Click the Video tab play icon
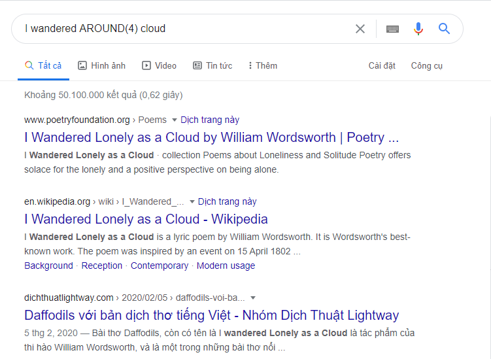 (x=146, y=65)
